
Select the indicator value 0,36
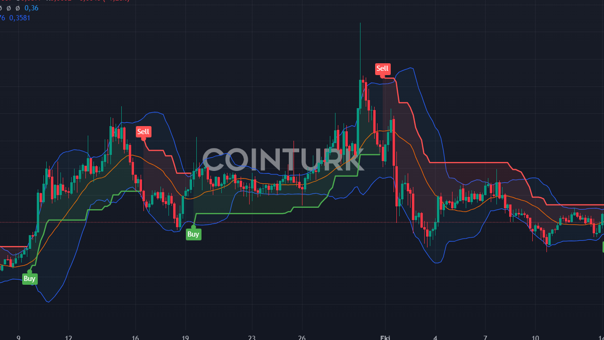(x=32, y=8)
